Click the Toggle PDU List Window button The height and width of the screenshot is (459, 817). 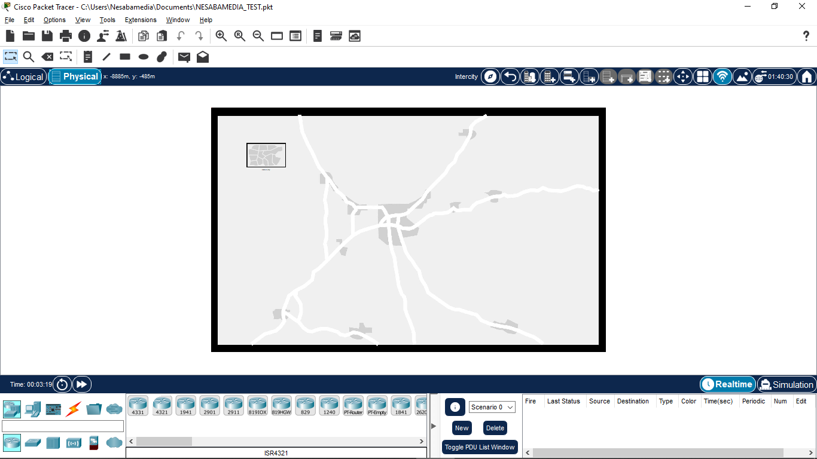(480, 447)
